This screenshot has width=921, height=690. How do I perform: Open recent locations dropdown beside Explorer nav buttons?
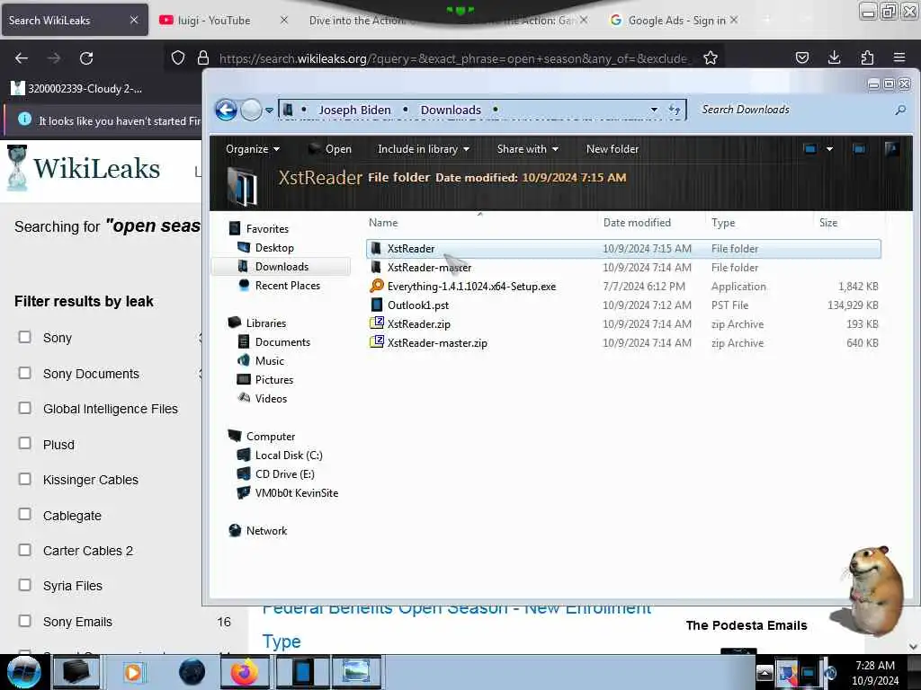point(269,111)
